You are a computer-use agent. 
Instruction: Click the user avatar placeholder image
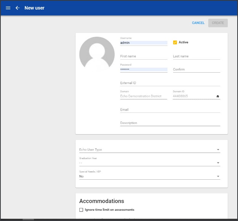coord(97,54)
